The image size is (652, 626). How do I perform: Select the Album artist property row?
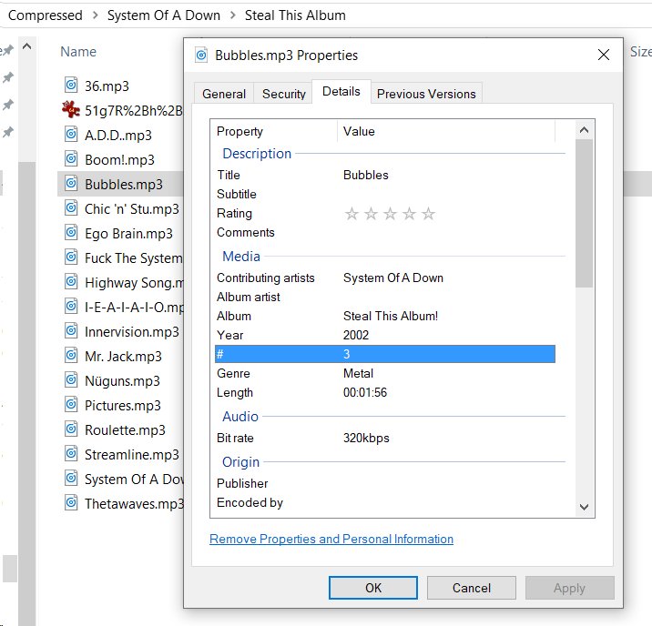tap(385, 297)
